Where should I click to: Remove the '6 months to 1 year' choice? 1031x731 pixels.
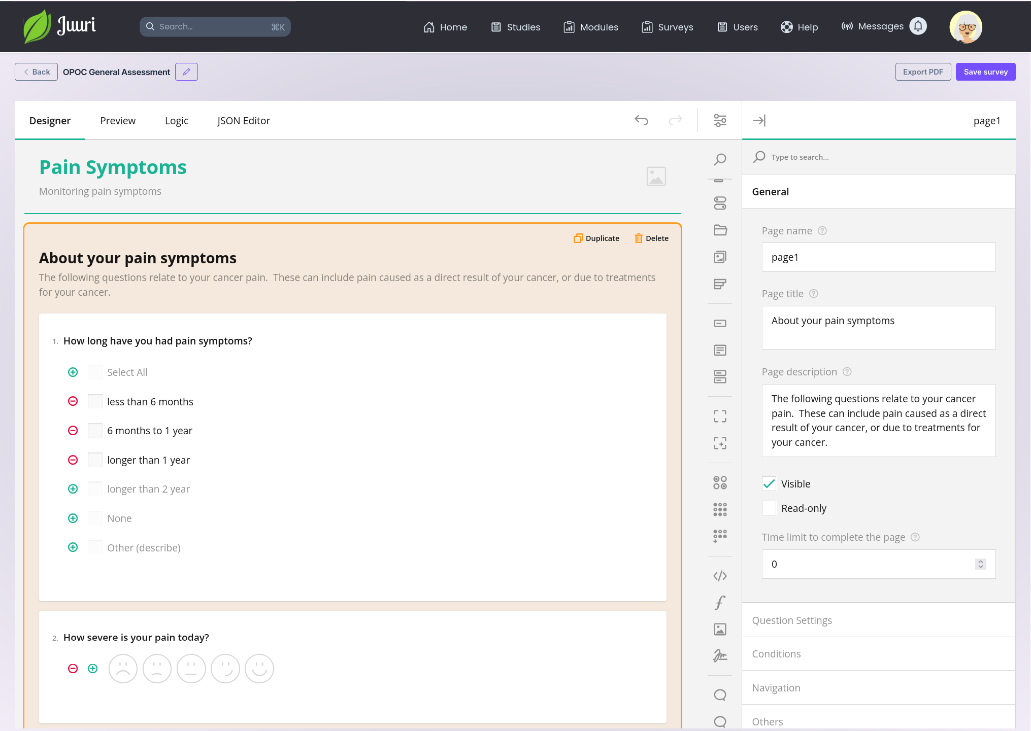point(73,430)
